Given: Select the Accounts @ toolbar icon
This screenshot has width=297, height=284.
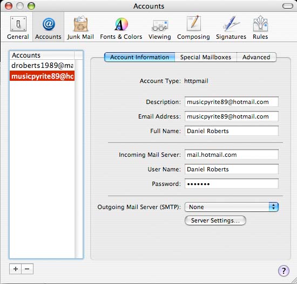Looking at the screenshot, I should click(x=48, y=27).
